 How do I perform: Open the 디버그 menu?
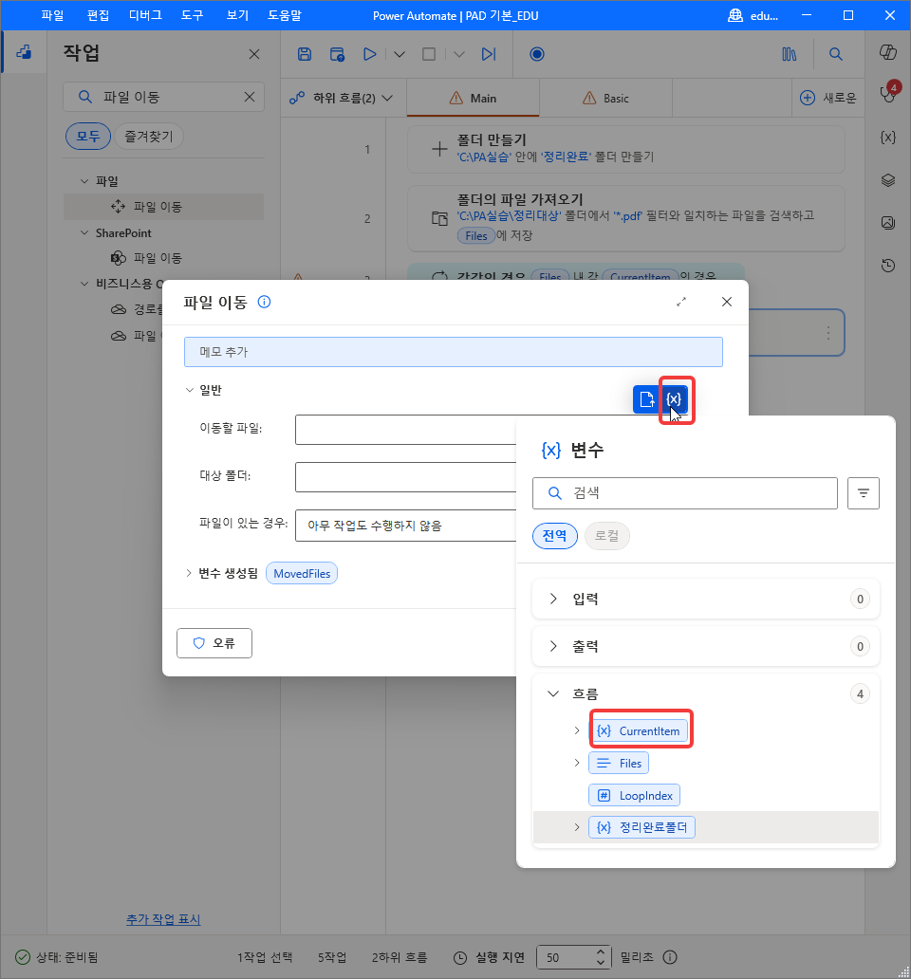pyautogui.click(x=145, y=15)
